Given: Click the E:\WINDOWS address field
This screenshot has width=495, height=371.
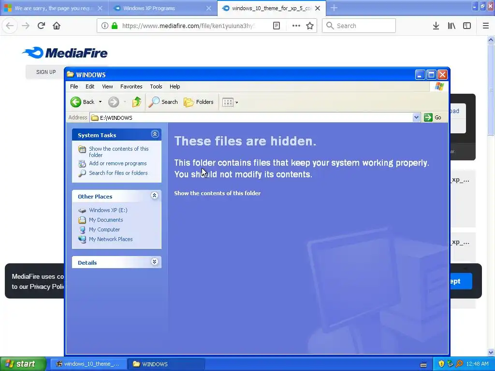Looking at the screenshot, I should (x=251, y=118).
